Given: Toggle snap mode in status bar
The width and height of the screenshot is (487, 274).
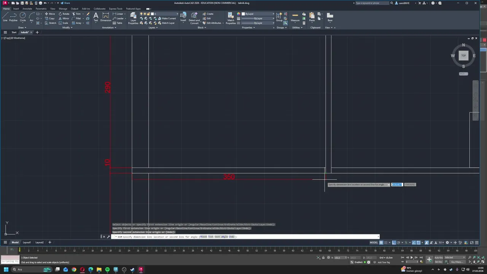Looking at the screenshot, I should pyautogui.click(x=387, y=242).
